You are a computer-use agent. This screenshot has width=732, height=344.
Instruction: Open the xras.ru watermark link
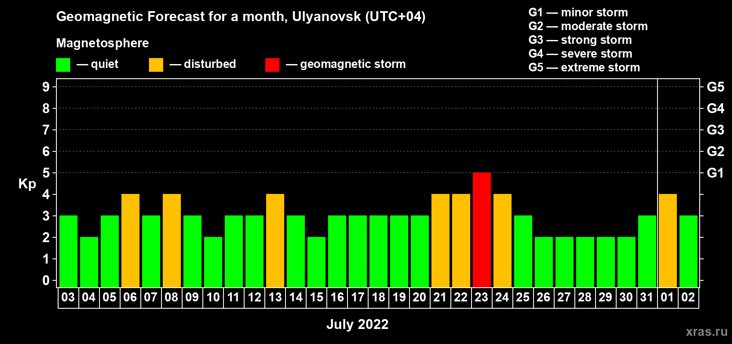(706, 331)
